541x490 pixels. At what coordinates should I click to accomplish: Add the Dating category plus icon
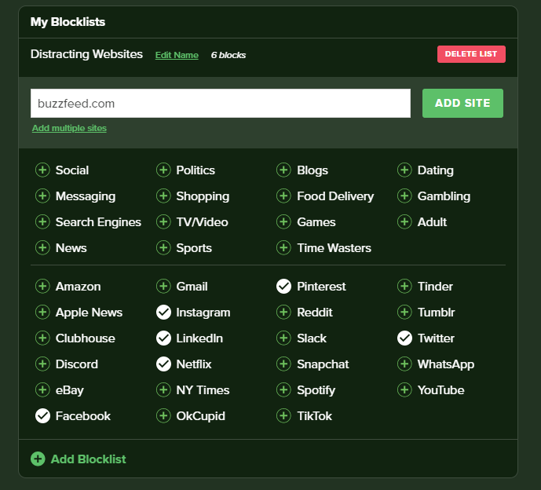[404, 170]
